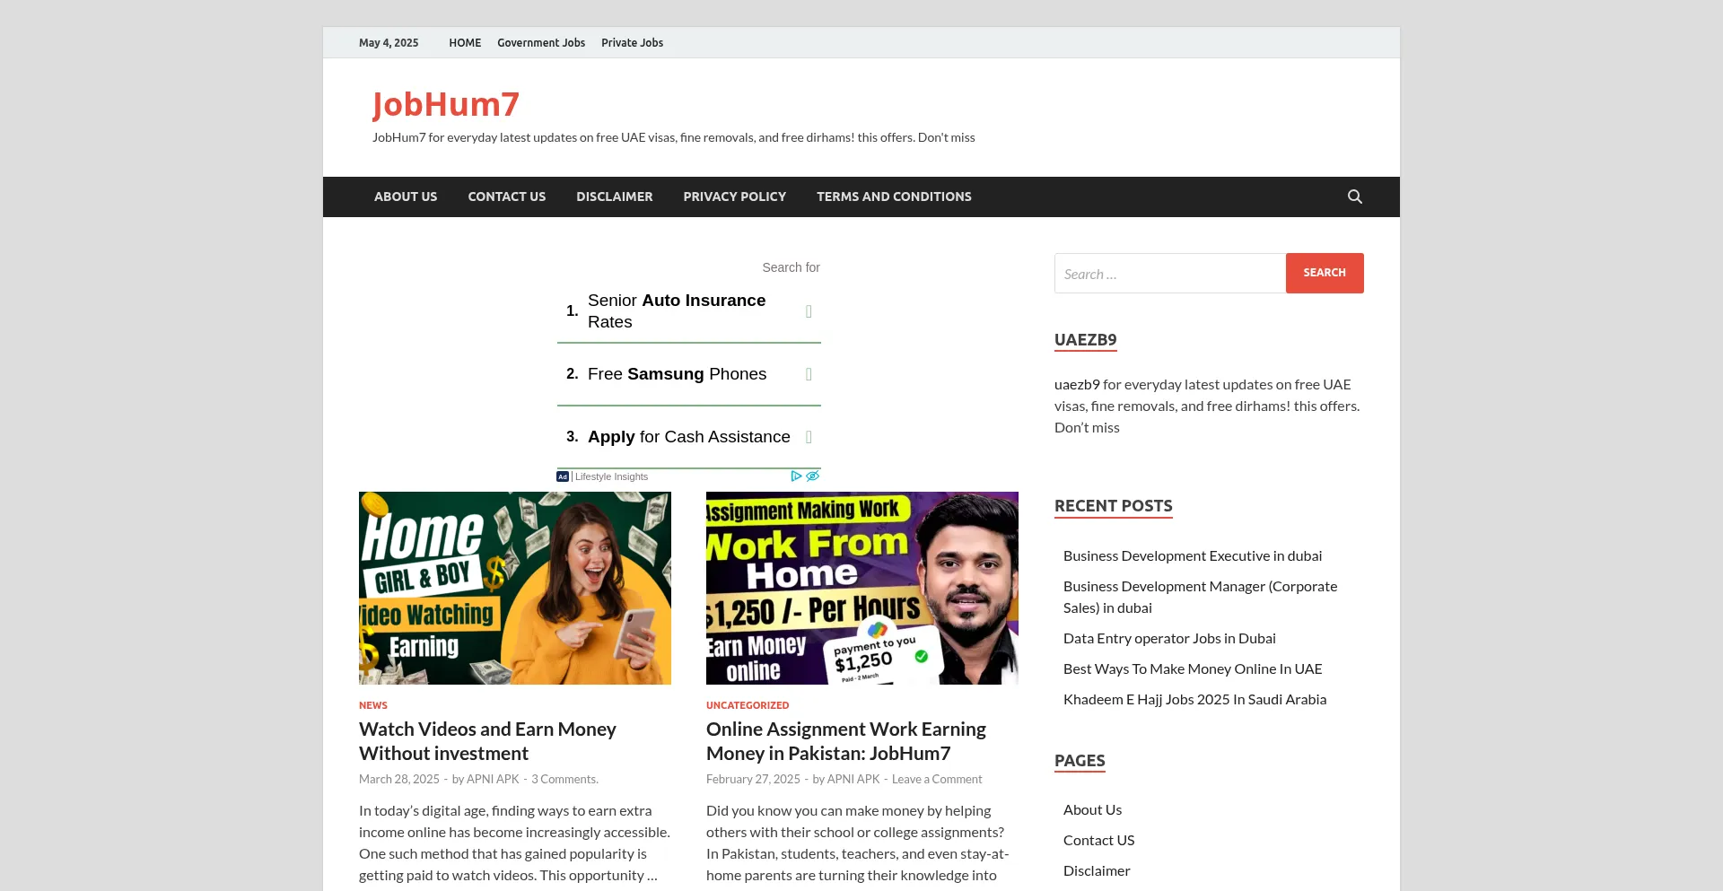Click the AdChoices triangle icon

point(796,476)
